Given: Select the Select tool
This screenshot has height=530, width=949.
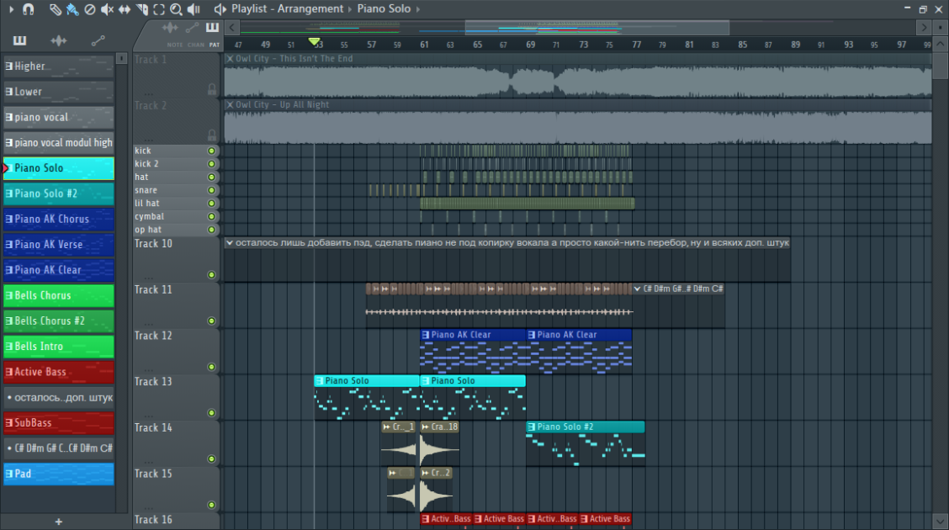Looking at the screenshot, I should [x=158, y=9].
